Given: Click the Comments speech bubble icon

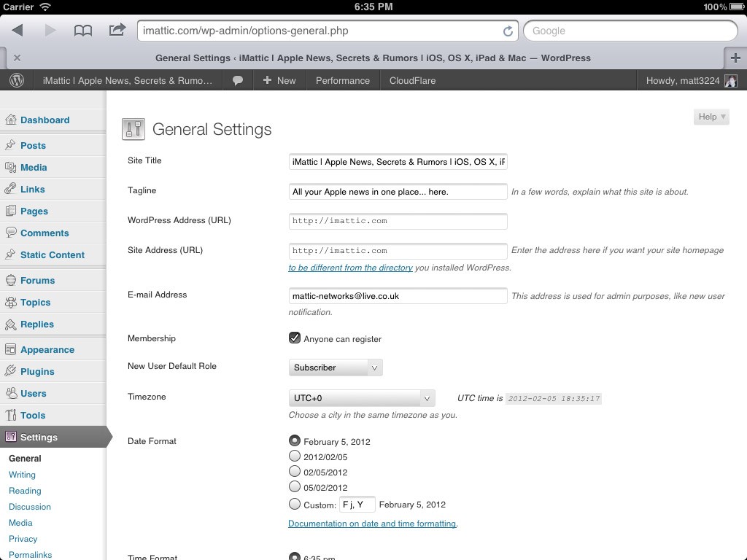Looking at the screenshot, I should click(10, 233).
